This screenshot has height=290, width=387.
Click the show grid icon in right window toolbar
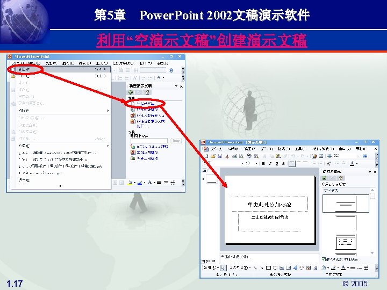(x=329, y=156)
